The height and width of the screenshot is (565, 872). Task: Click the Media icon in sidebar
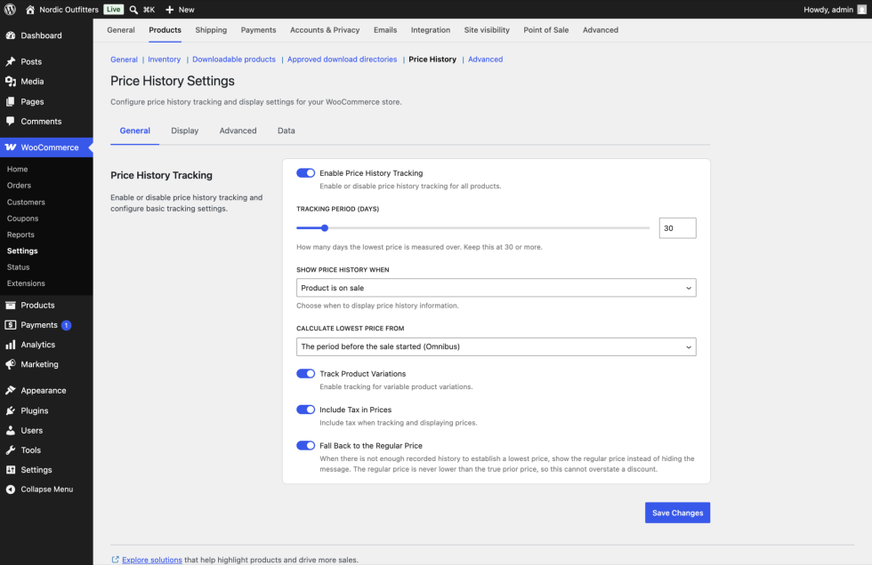pyautogui.click(x=11, y=81)
